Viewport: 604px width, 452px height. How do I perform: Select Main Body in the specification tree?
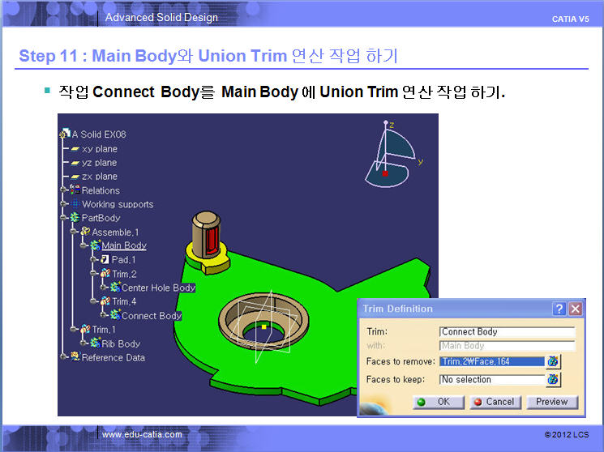tap(123, 245)
